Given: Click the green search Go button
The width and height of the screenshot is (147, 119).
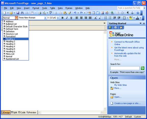Looking at the screenshot, I should (x=142, y=68).
